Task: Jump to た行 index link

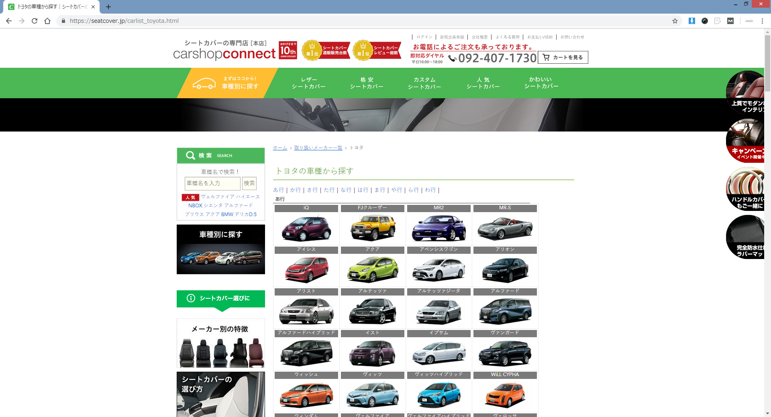Action: tap(329, 190)
